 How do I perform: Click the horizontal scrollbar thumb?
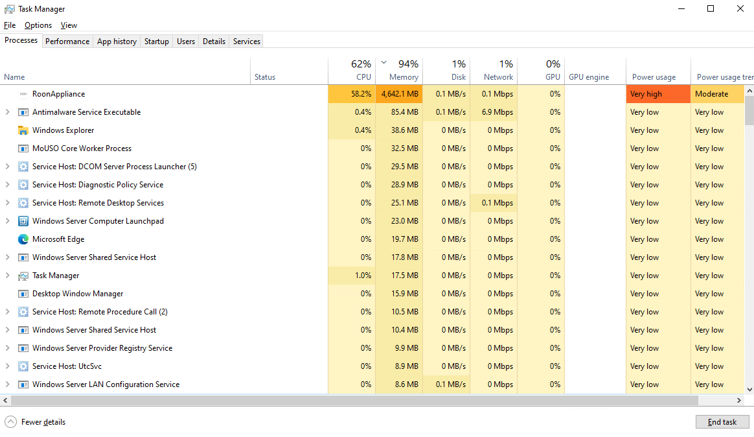(354, 401)
